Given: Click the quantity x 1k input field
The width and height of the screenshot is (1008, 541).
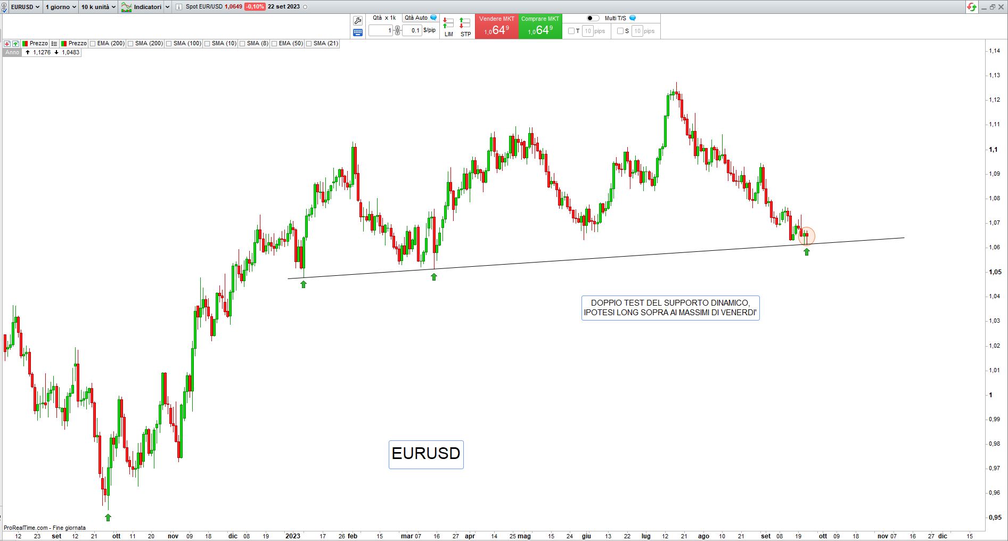Looking at the screenshot, I should tap(381, 30).
